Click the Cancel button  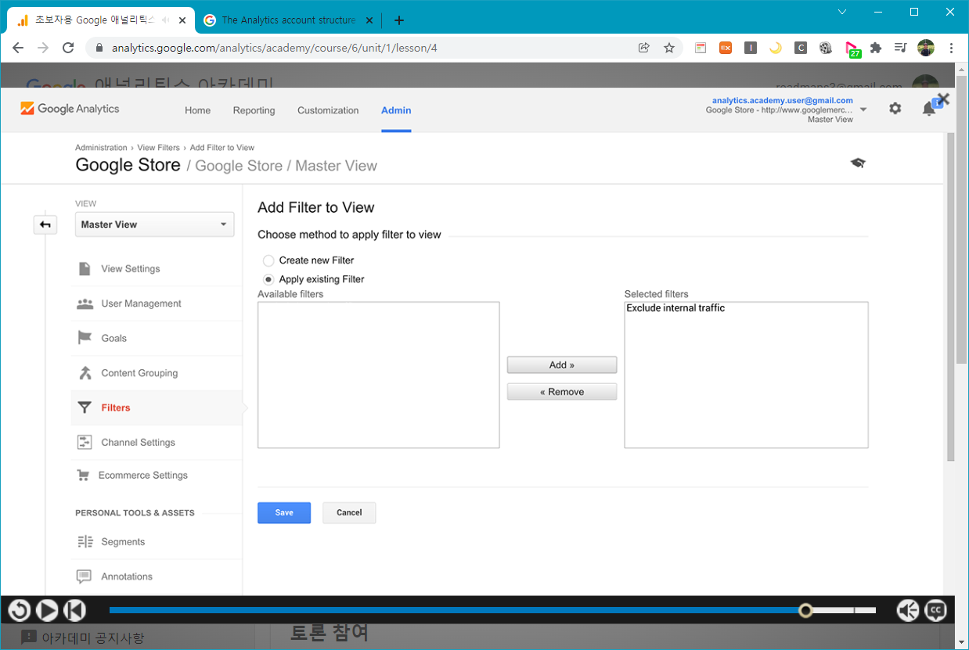349,512
